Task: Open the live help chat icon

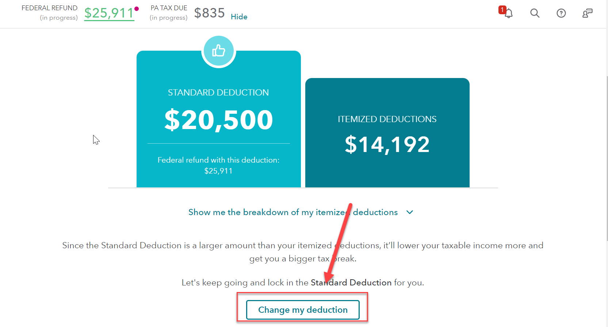Action: point(587,13)
